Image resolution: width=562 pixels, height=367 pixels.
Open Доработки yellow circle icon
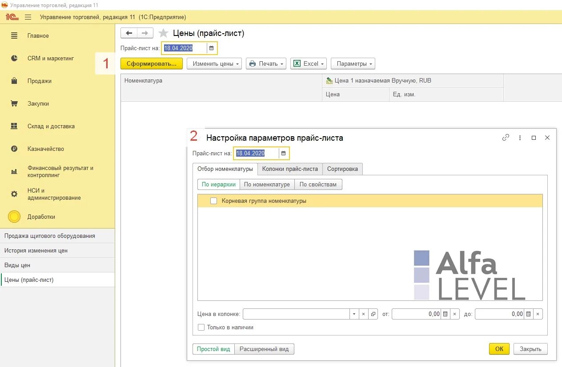14,217
